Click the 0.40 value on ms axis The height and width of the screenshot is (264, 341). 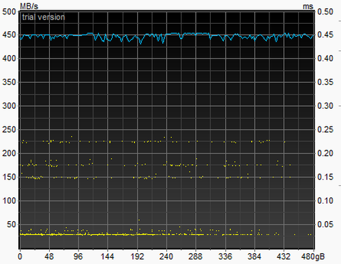tap(325, 59)
